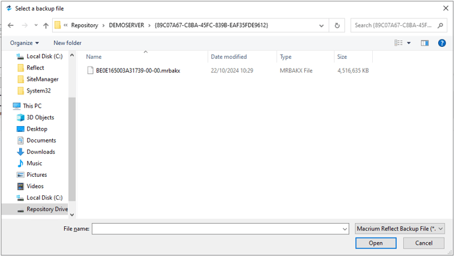Select the DEMOSERVER breadcrumb segment
This screenshot has height=256, width=454.
127,25
